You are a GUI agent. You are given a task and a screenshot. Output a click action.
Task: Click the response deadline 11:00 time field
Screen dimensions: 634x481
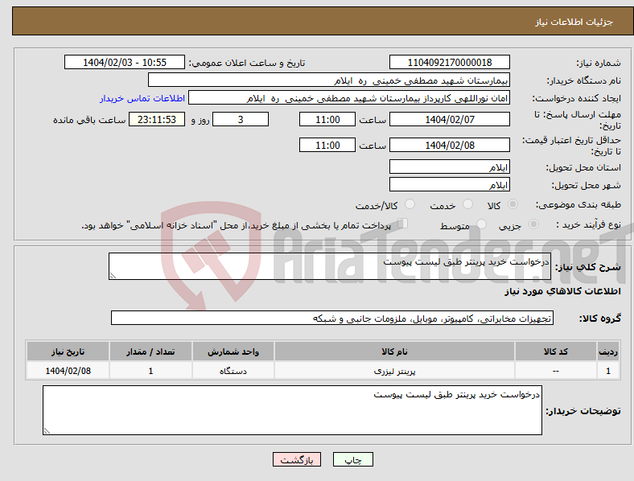[327, 119]
